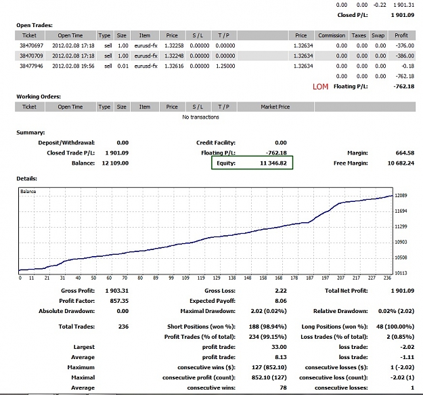Click average loss trade value -1.11
Image resolution: width=423 pixels, height=395 pixels.
point(407,358)
